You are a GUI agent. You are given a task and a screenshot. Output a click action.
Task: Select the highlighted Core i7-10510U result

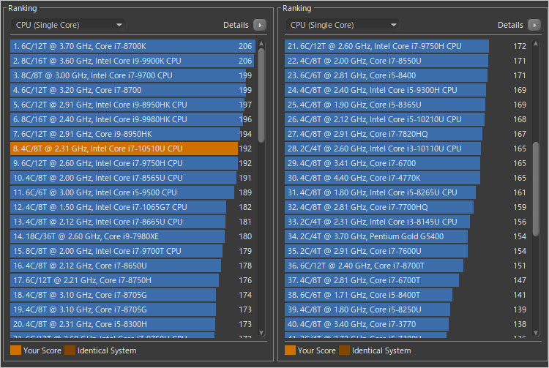click(124, 149)
